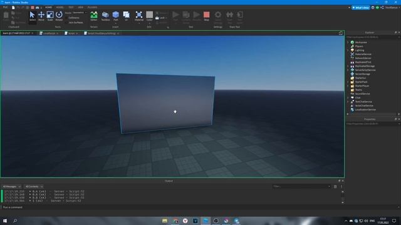Click the Properties filter field
The image size is (401, 225).
(373, 124)
